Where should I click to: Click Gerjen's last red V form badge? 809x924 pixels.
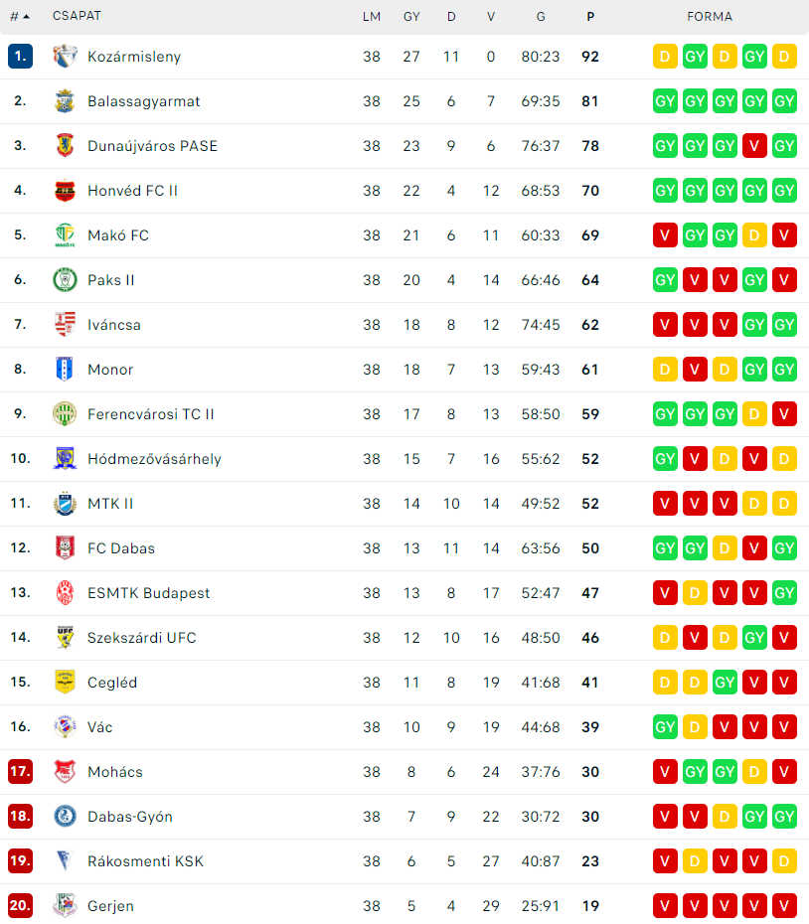pos(784,906)
